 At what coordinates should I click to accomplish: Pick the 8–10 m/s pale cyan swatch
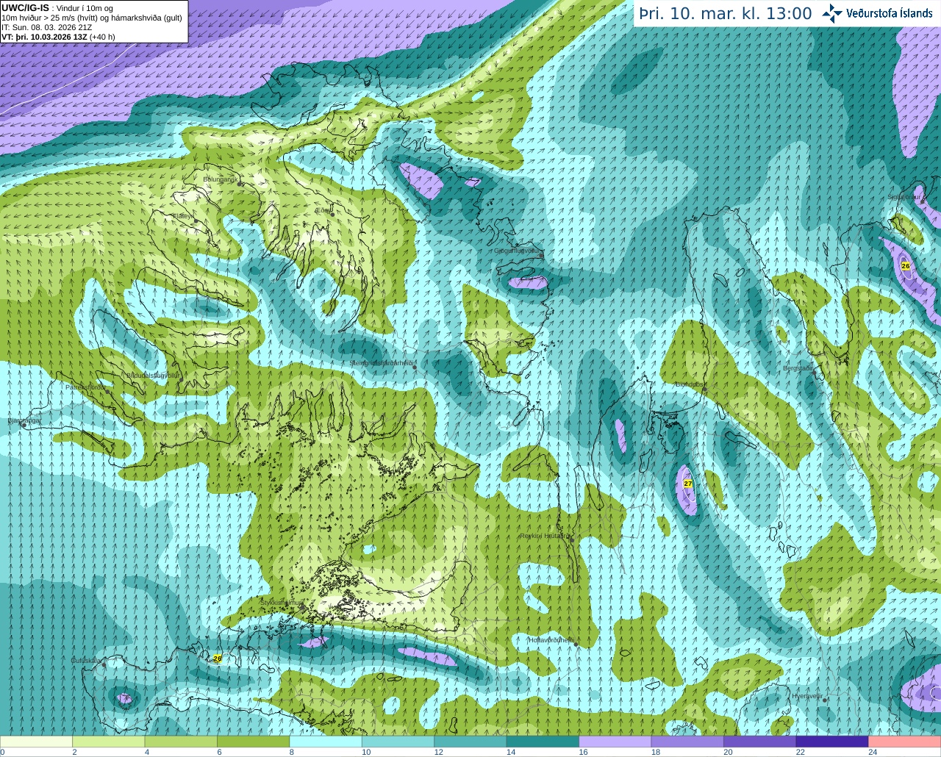tap(326, 742)
